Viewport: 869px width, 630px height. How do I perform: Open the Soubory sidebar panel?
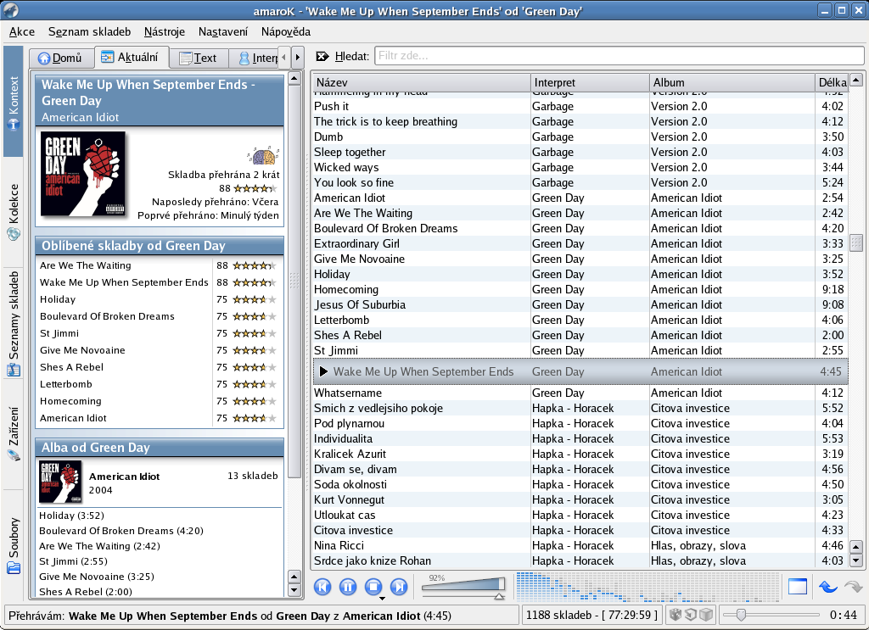[x=14, y=545]
